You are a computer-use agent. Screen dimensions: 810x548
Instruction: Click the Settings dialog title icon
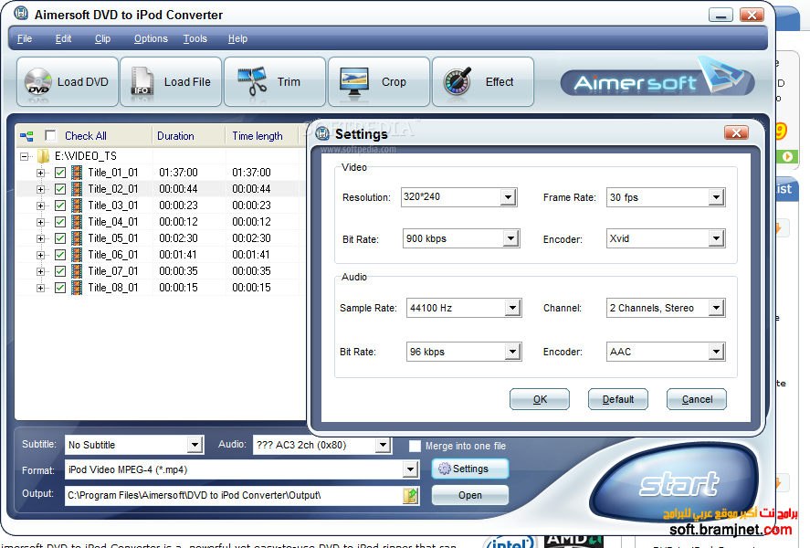coord(322,133)
